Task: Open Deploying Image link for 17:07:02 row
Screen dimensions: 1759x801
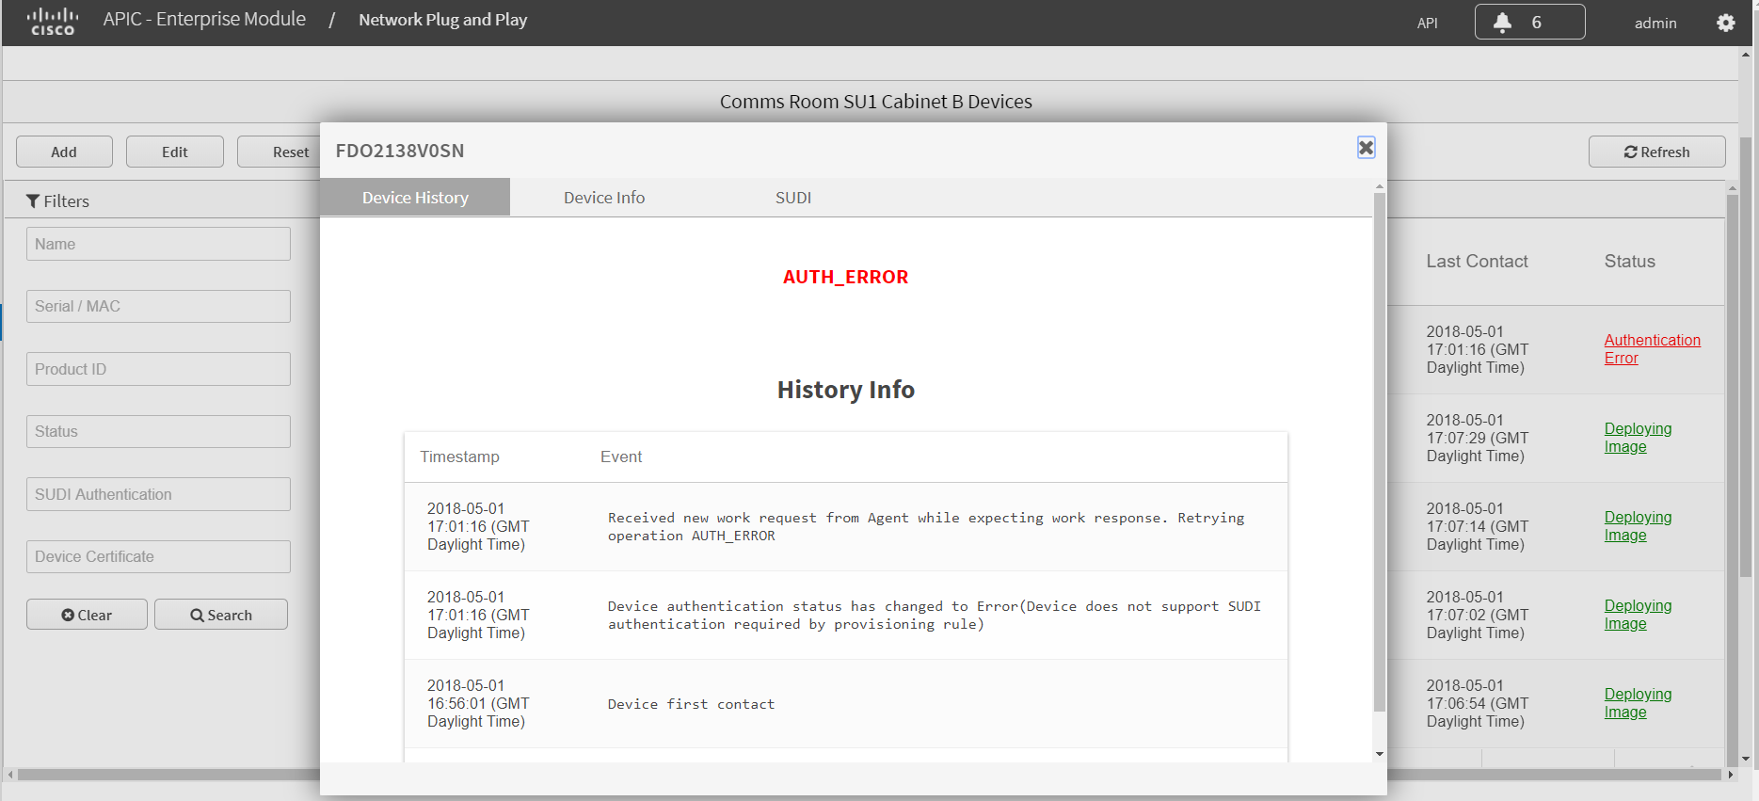Action: click(1638, 615)
